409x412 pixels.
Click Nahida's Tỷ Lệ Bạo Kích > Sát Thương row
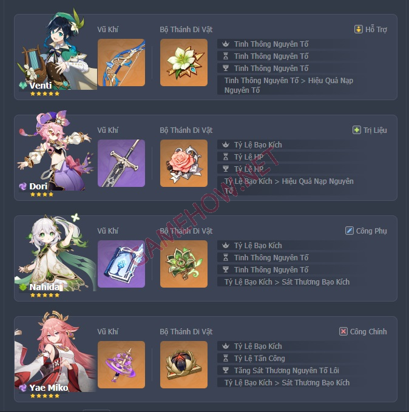284,282
